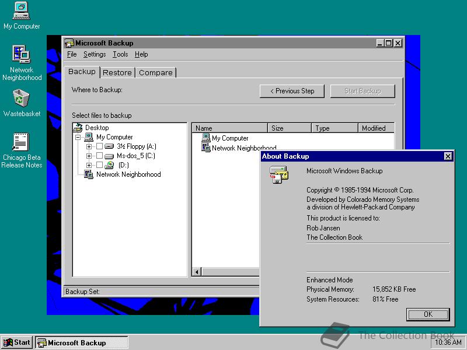Select the (D:) label in tree
The image size is (467, 350).
pyautogui.click(x=124, y=165)
